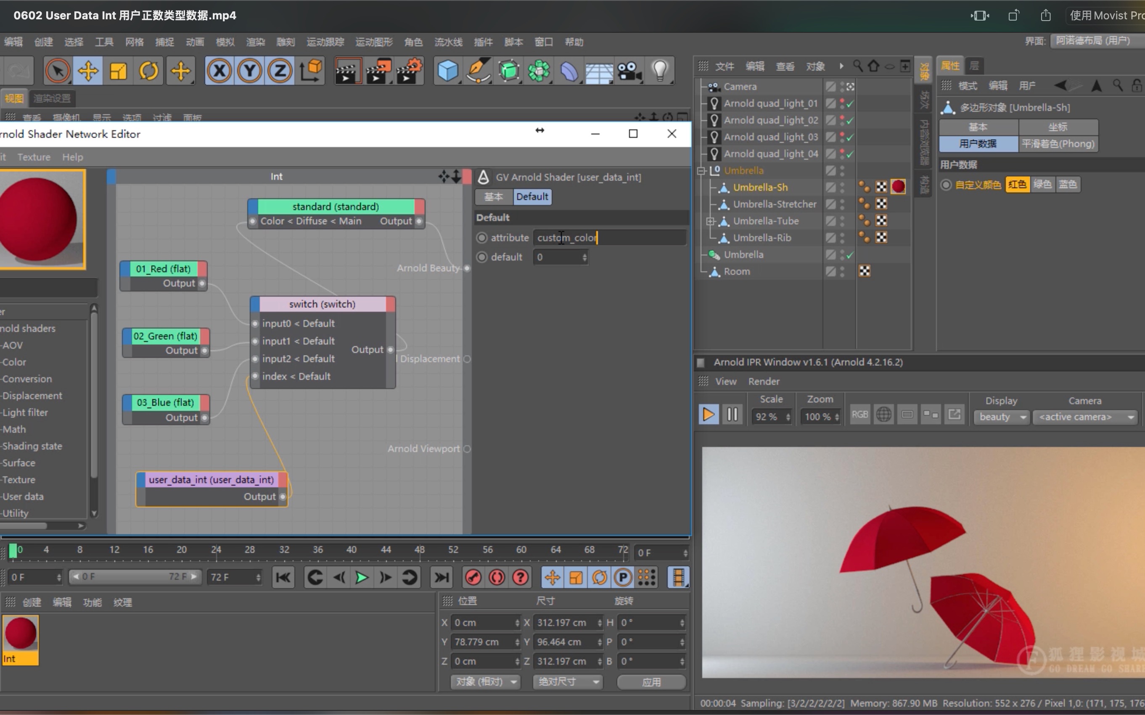Click the record keyframe button

point(473,577)
